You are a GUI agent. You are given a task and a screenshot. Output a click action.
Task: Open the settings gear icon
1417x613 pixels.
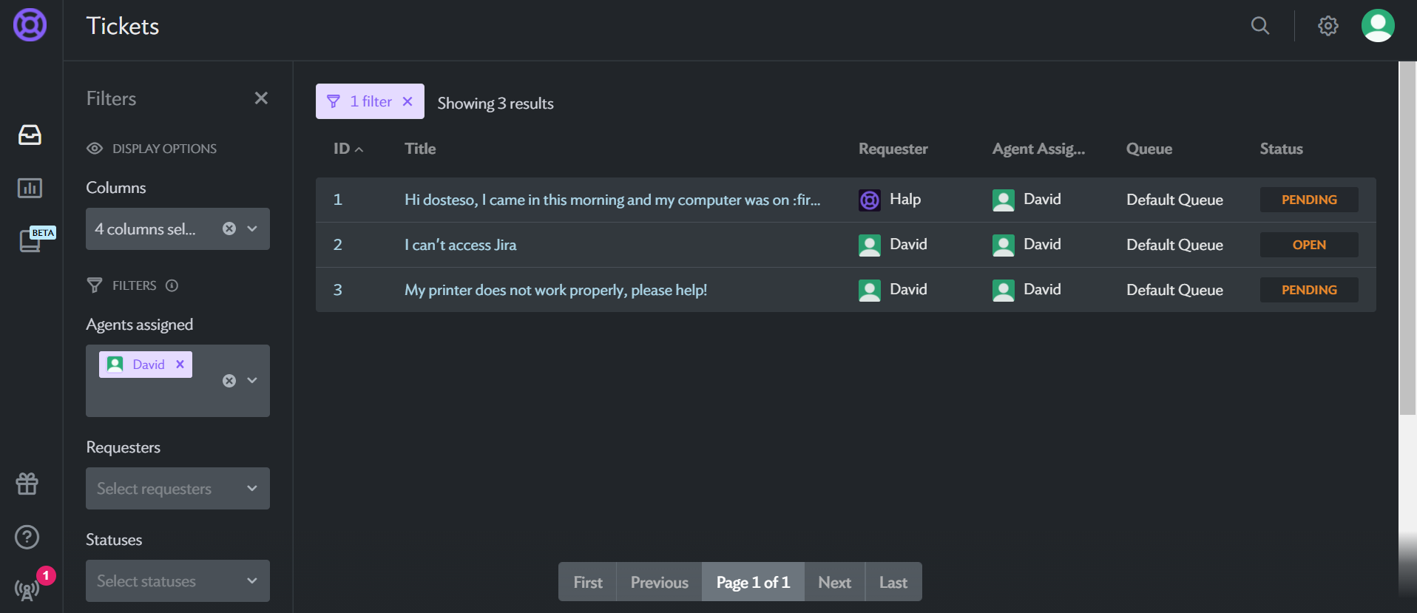(1328, 26)
